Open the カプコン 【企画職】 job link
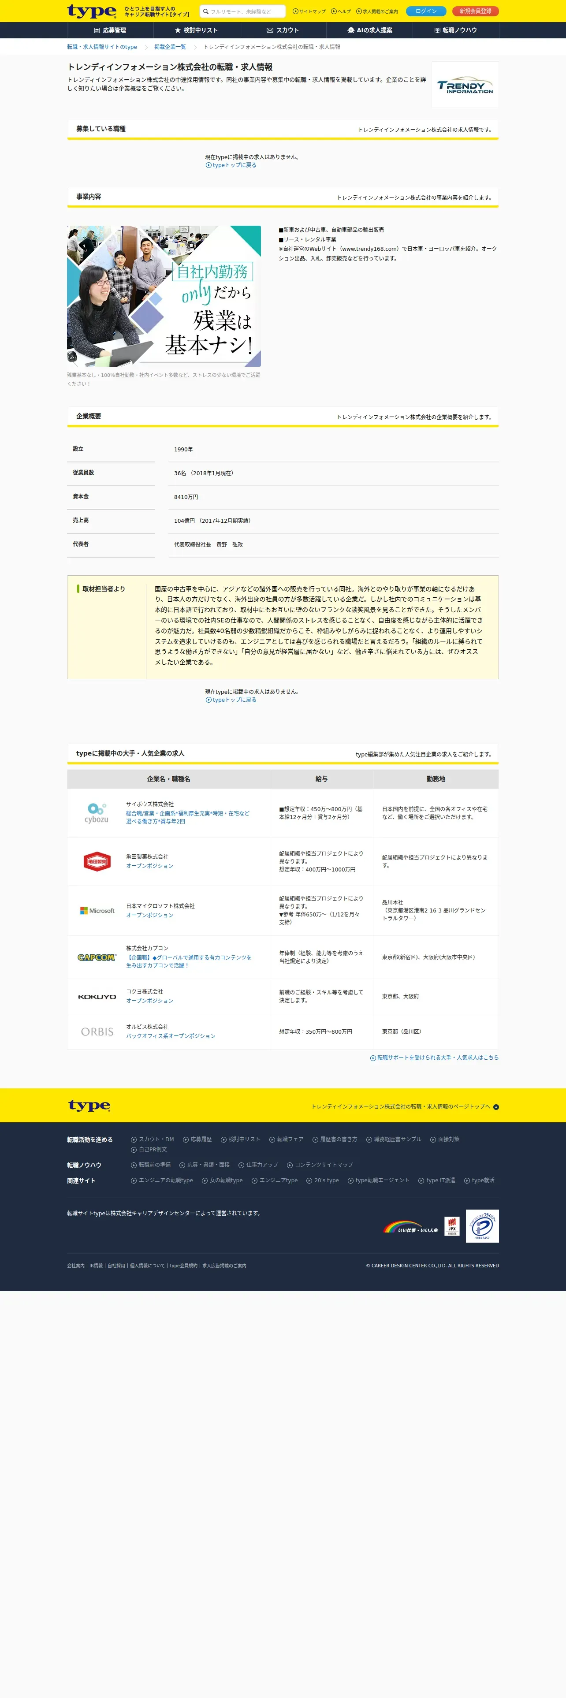This screenshot has width=566, height=1698. click(189, 961)
